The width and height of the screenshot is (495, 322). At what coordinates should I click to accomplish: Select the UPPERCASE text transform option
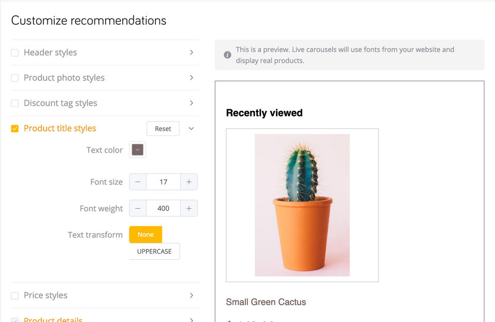click(154, 251)
